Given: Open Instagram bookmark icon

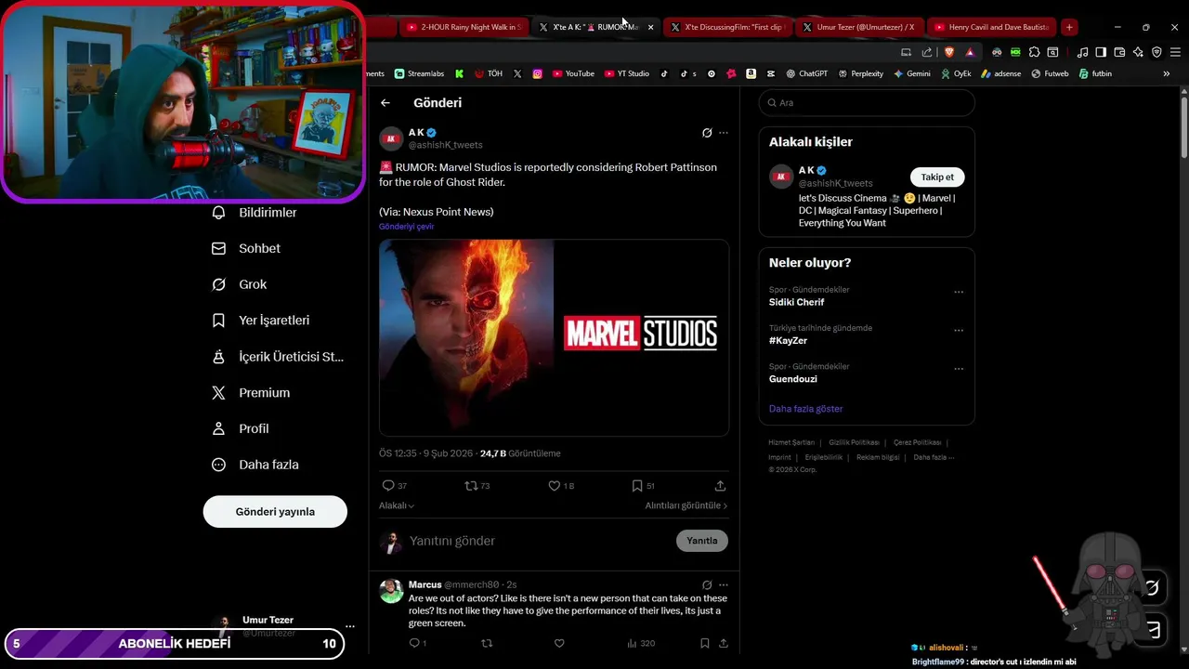Looking at the screenshot, I should pyautogui.click(x=537, y=73).
